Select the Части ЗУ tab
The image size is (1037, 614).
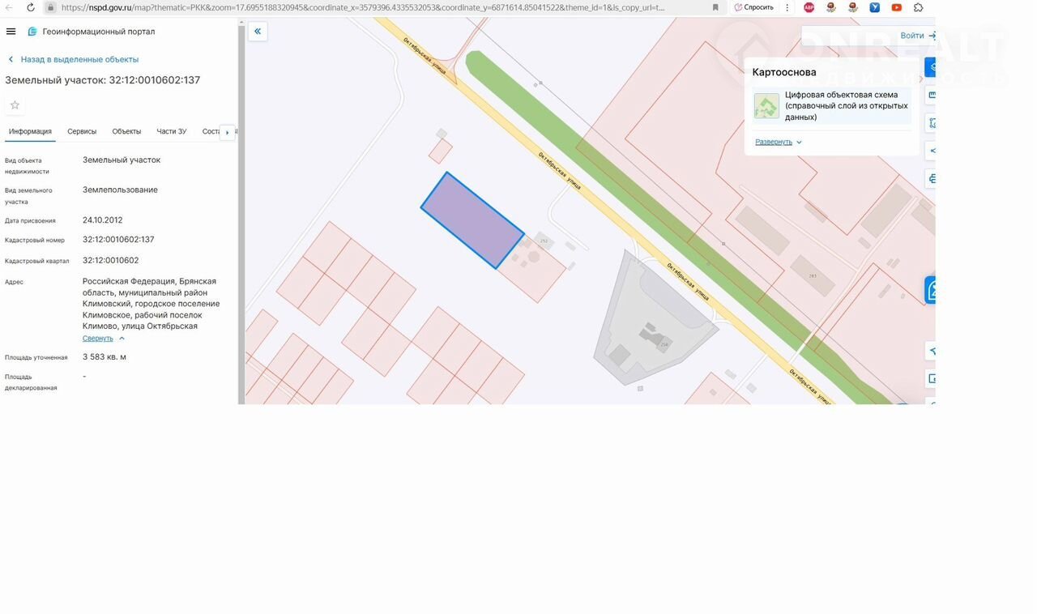[x=171, y=131]
